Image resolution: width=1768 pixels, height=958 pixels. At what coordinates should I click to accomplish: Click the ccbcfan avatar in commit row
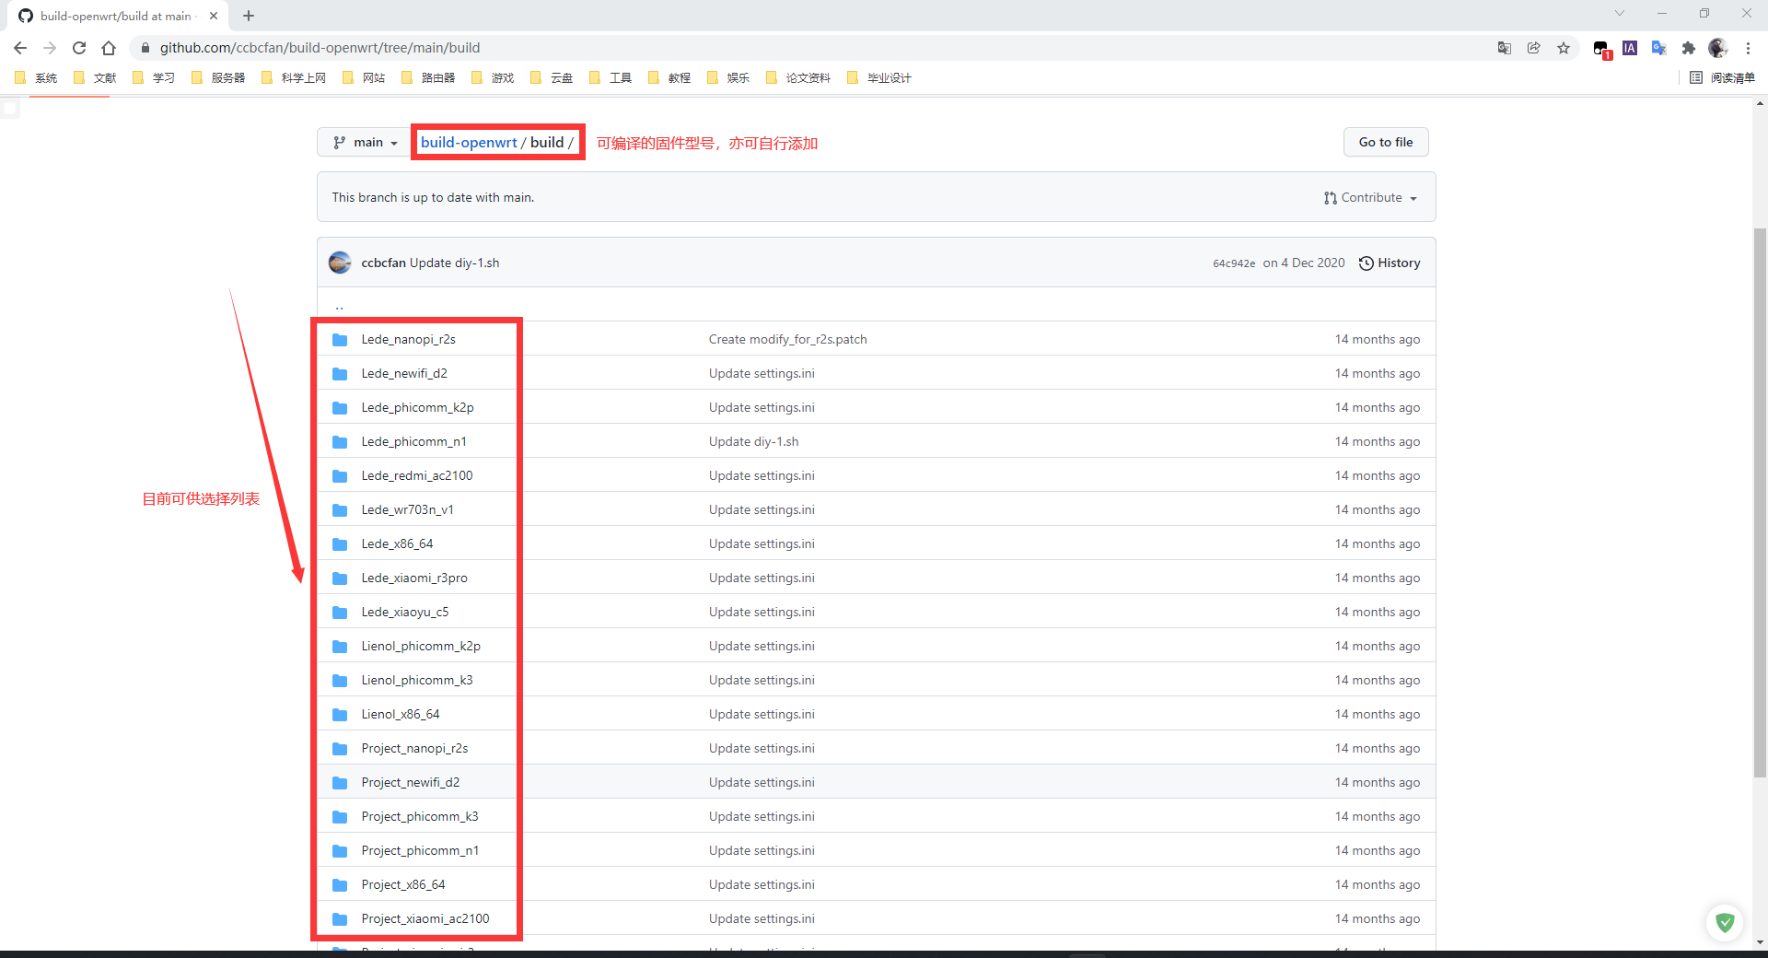(x=340, y=263)
